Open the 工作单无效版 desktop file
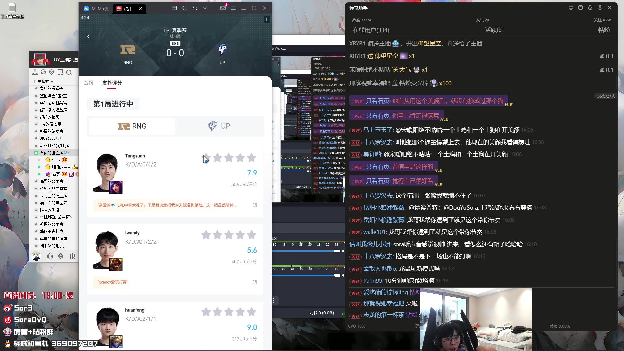The image size is (624, 351). tap(12, 11)
